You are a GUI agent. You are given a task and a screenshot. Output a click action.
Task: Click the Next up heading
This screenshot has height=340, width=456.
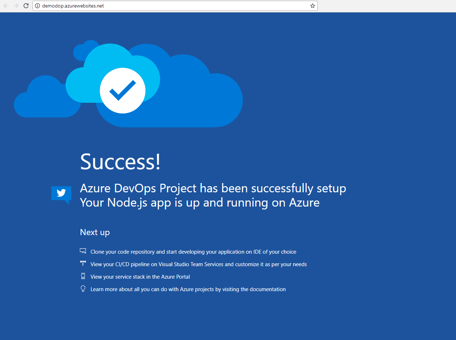(x=95, y=232)
